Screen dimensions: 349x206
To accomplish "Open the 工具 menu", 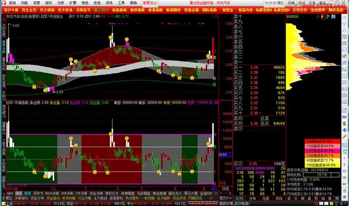I will 121,3.
